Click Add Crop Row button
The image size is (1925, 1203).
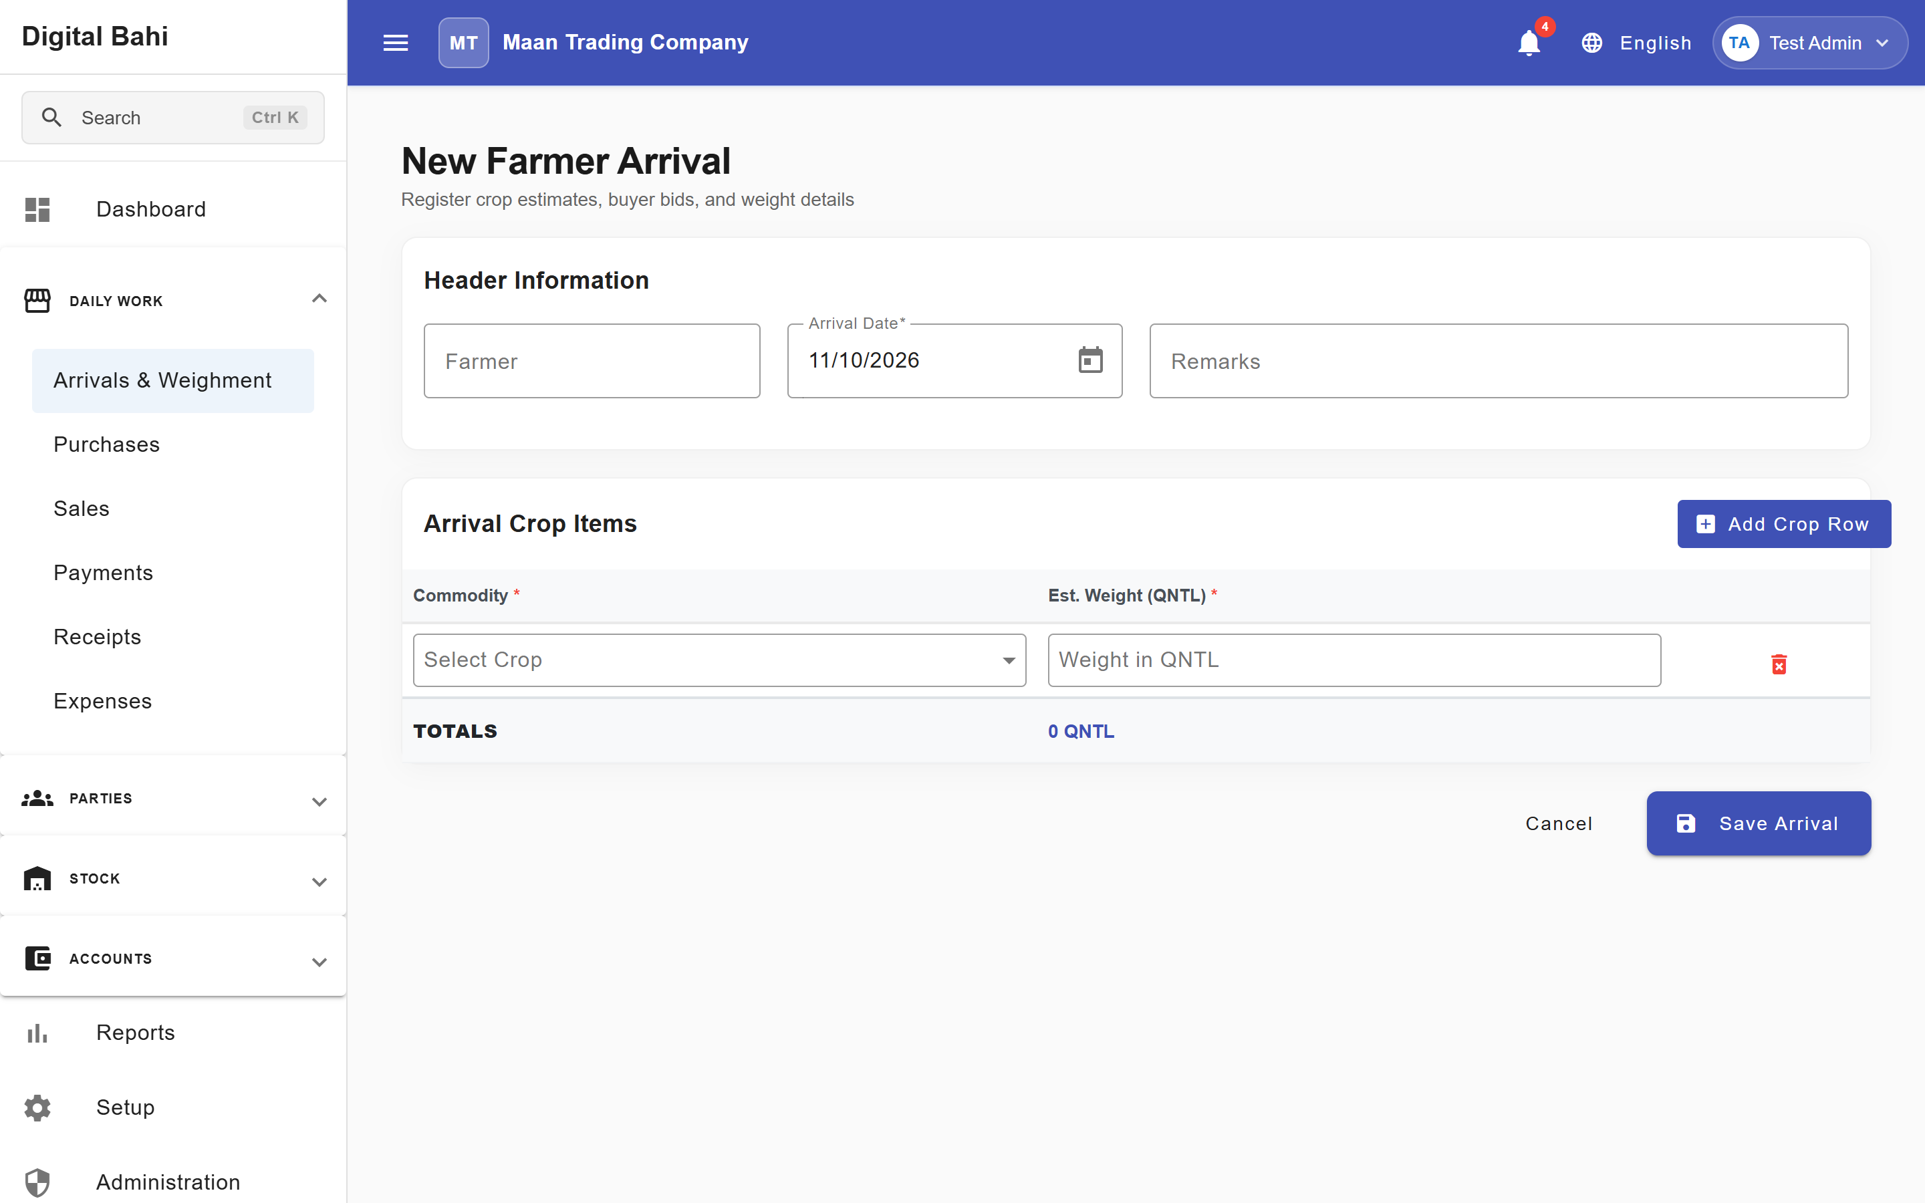click(x=1784, y=523)
